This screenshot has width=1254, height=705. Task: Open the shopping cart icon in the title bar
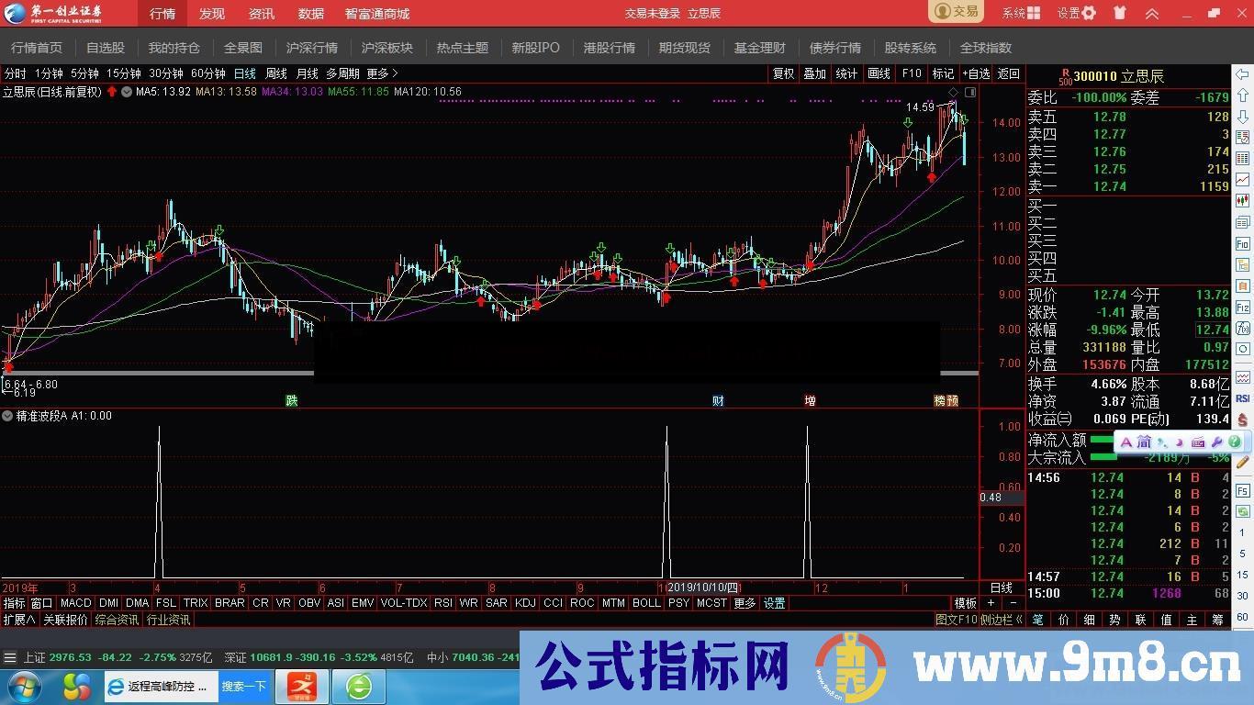[1118, 13]
